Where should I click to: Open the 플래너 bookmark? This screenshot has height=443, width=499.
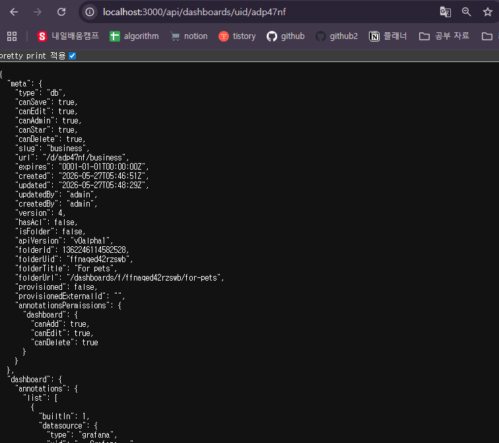click(387, 36)
